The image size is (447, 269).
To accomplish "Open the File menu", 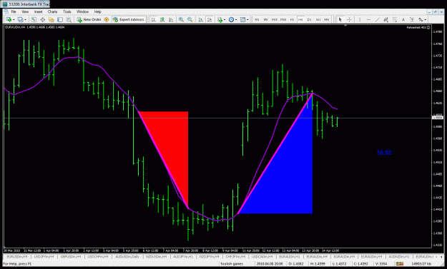I will pyautogui.click(x=14, y=11).
